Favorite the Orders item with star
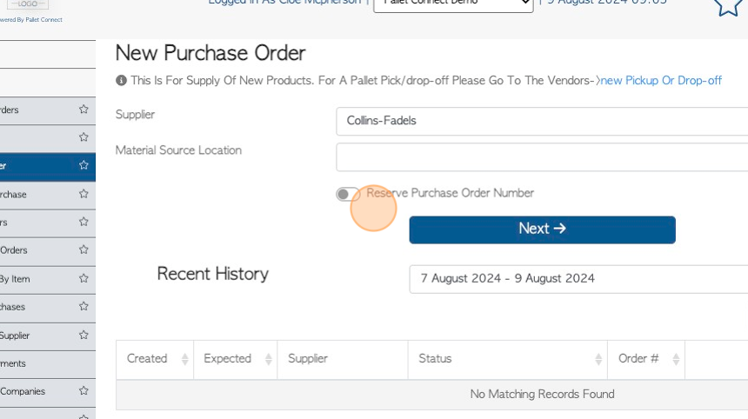Viewport: 748px width, 419px height. point(83,249)
